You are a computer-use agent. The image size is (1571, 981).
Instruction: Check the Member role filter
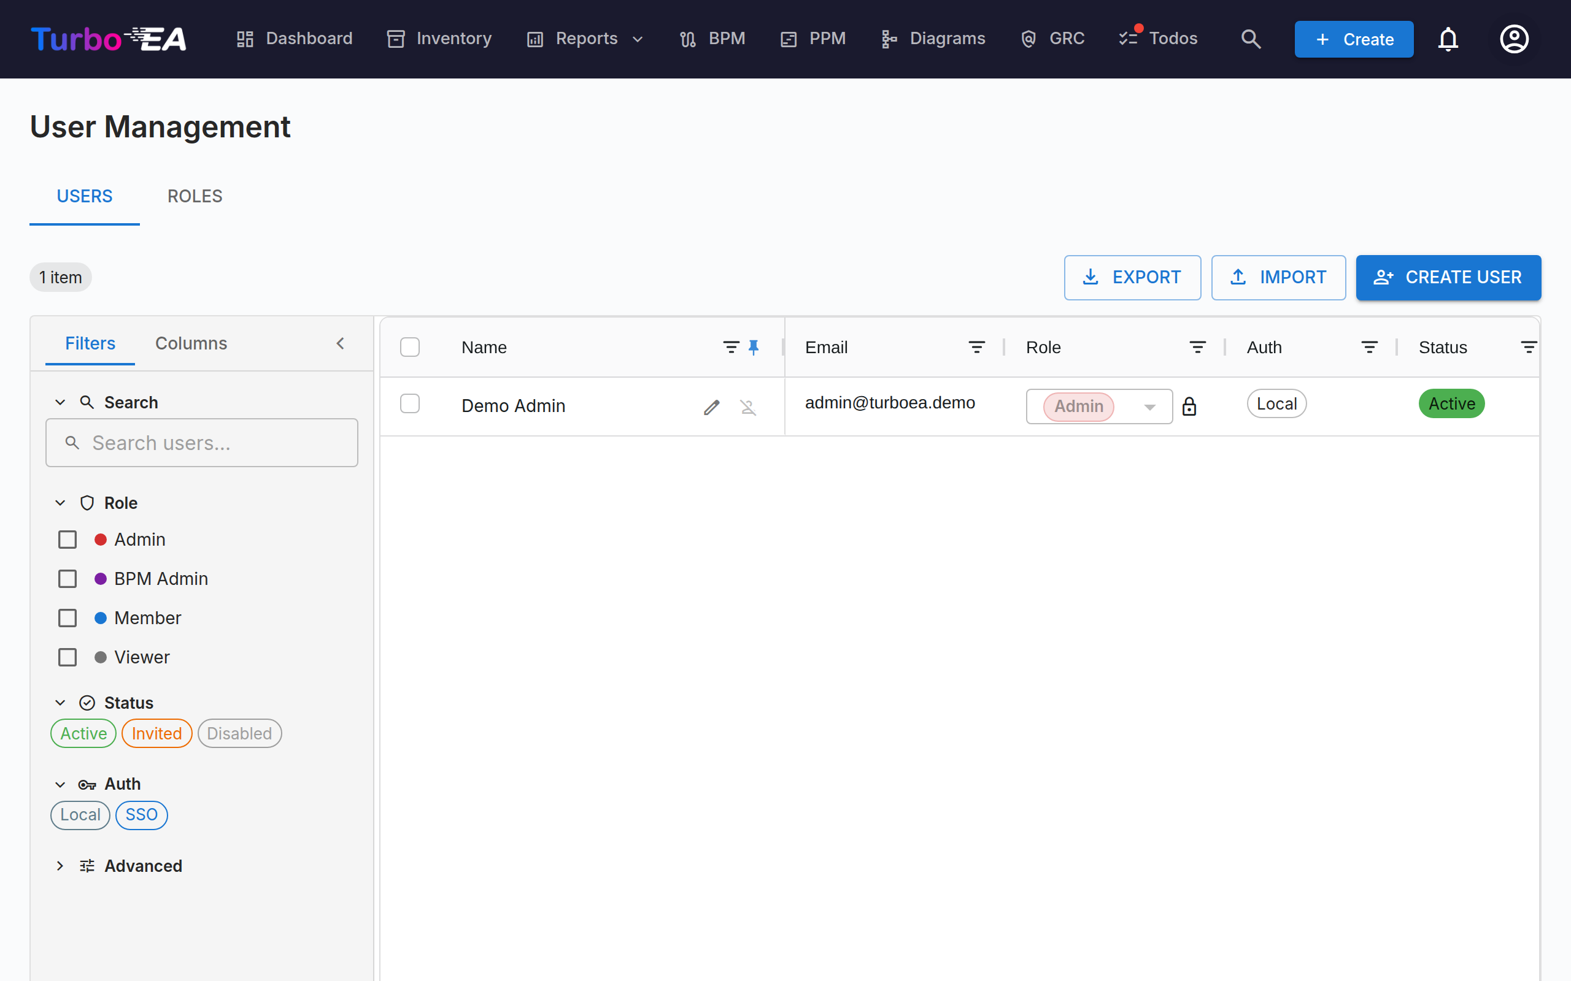(x=68, y=617)
